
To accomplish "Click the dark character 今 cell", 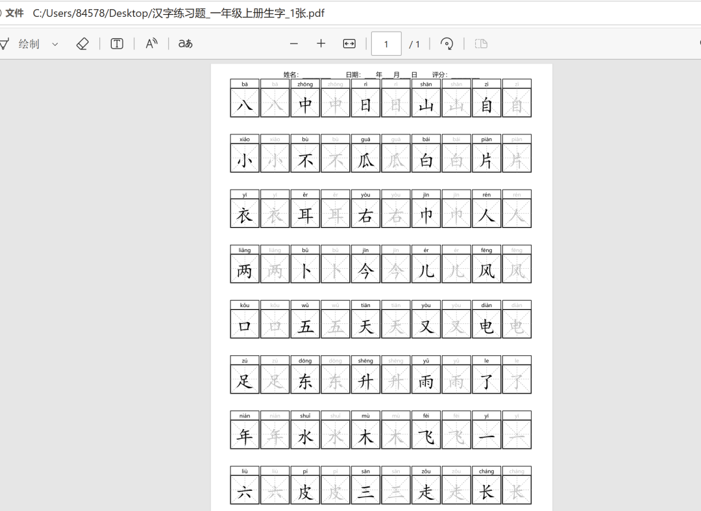I will [x=365, y=269].
